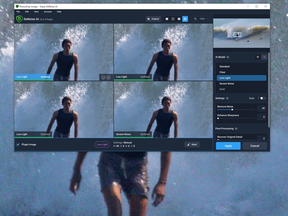
Task: Select the comparison view layout icon
Action: (x=185, y=19)
